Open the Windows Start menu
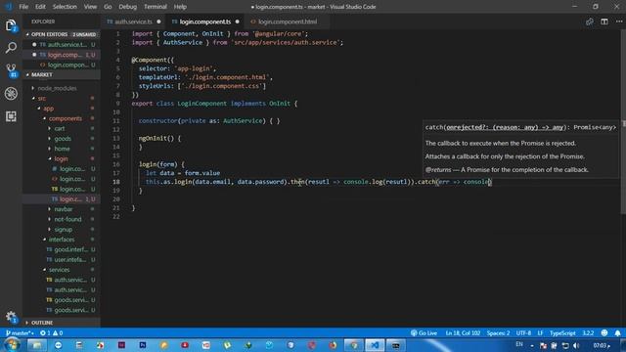 (12, 345)
